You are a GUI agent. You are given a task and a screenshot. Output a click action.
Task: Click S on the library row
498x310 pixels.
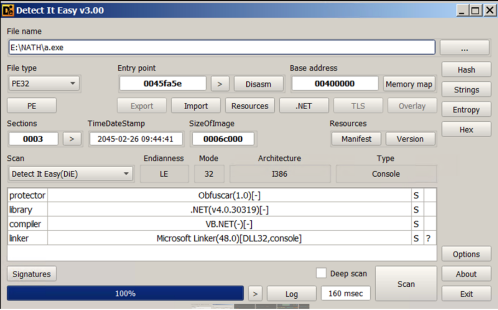(x=416, y=210)
